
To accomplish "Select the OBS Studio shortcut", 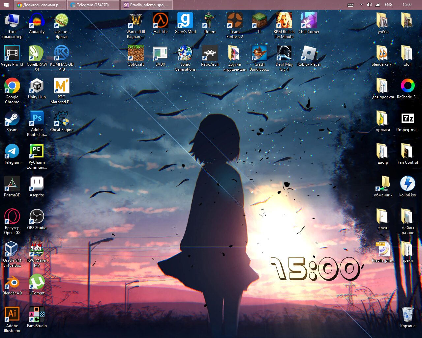I will tap(37, 220).
